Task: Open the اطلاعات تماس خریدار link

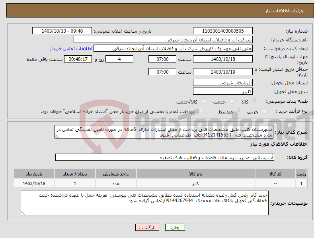Action: (x=71, y=49)
